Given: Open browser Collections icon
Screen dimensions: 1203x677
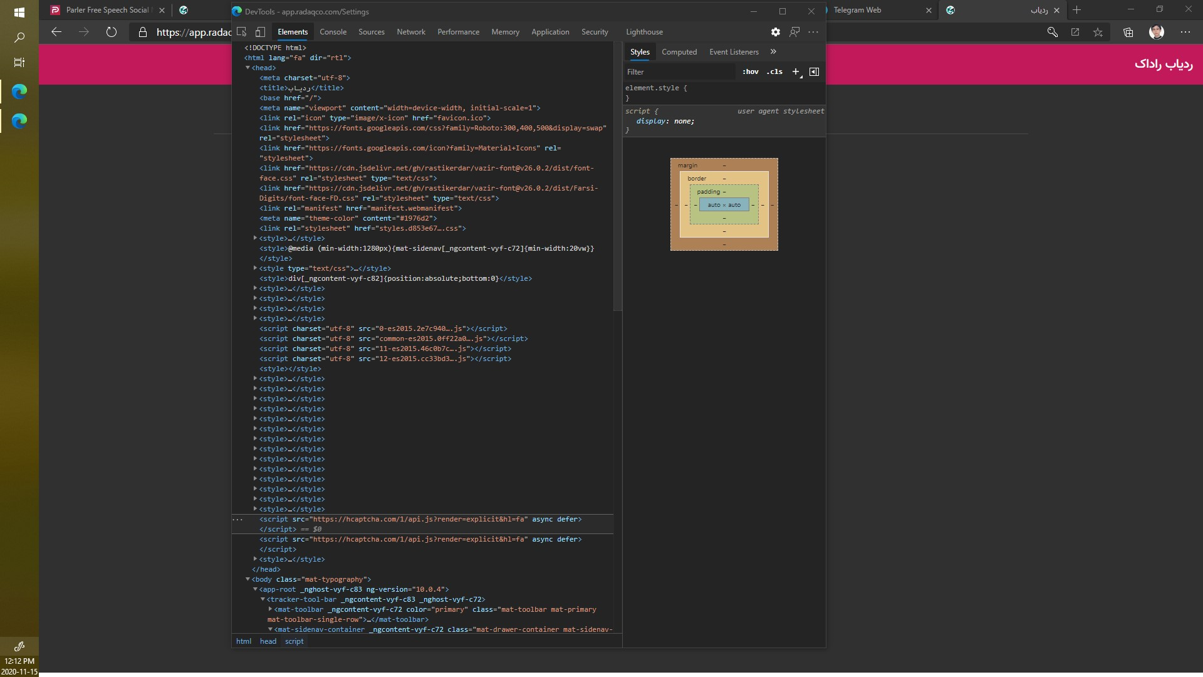Looking at the screenshot, I should [1128, 32].
